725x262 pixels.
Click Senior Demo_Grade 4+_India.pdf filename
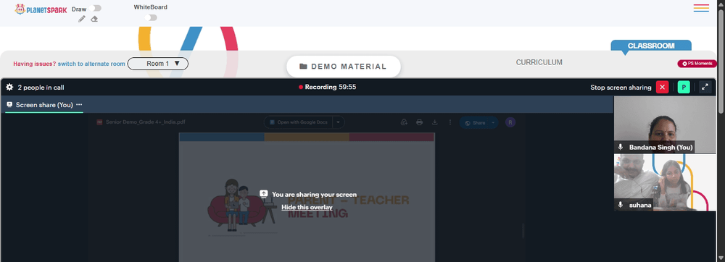(146, 122)
